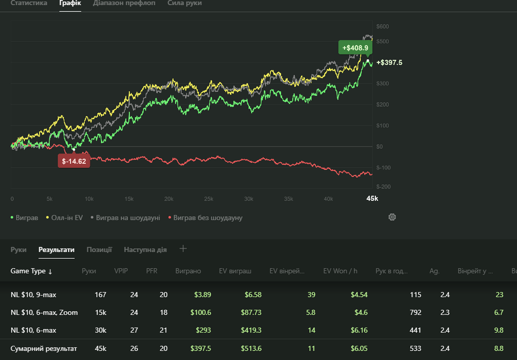Click the +$408.9 green chart label
Image resolution: width=517 pixels, height=360 pixels.
click(x=355, y=48)
